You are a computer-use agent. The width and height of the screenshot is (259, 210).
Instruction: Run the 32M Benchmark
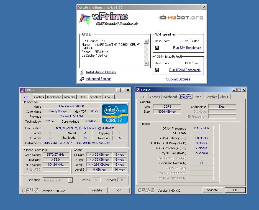(187, 48)
